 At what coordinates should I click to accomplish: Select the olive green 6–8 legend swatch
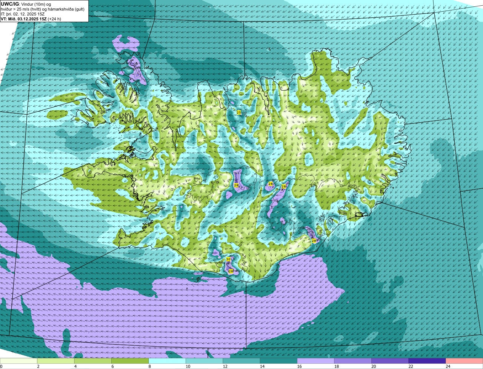130,361
